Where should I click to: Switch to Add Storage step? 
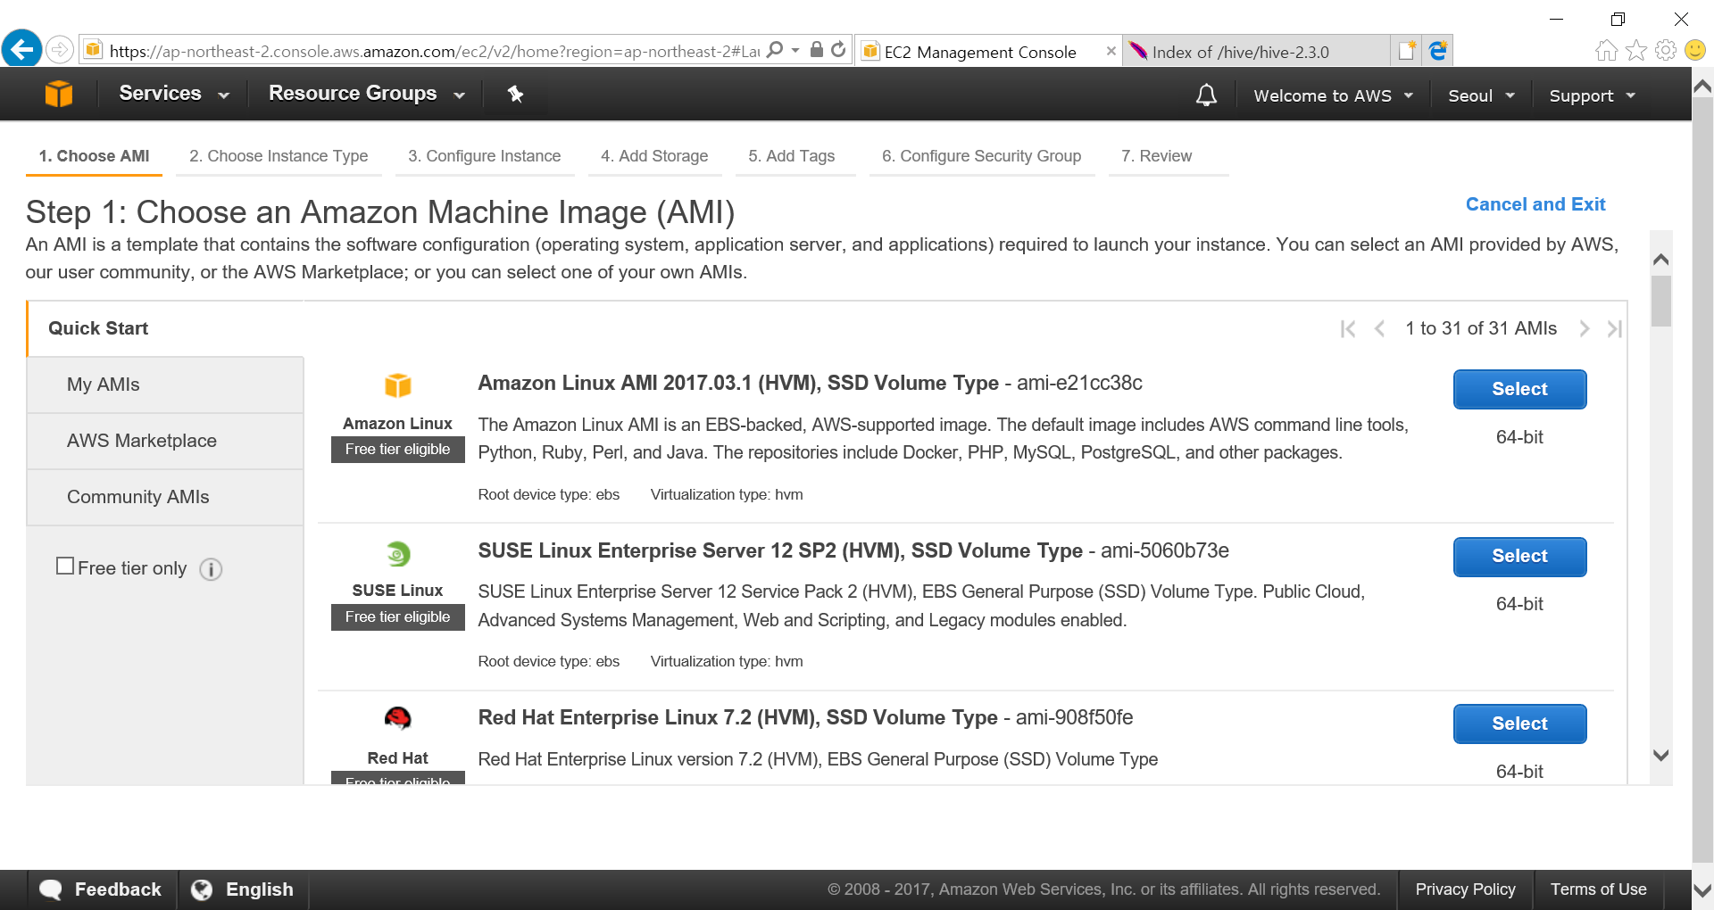[x=654, y=156]
